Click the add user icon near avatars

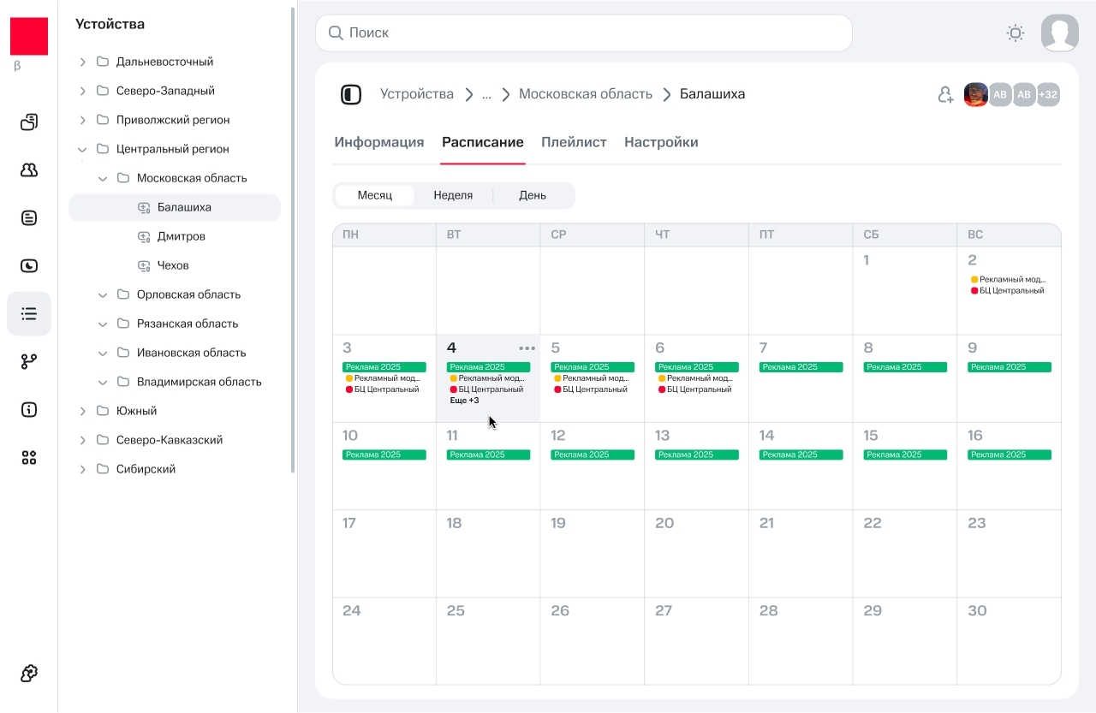[945, 94]
